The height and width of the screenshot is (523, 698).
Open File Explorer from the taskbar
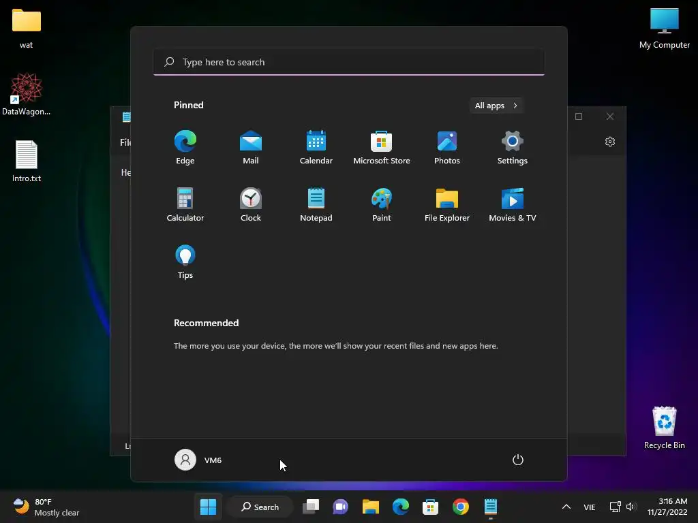click(x=370, y=507)
